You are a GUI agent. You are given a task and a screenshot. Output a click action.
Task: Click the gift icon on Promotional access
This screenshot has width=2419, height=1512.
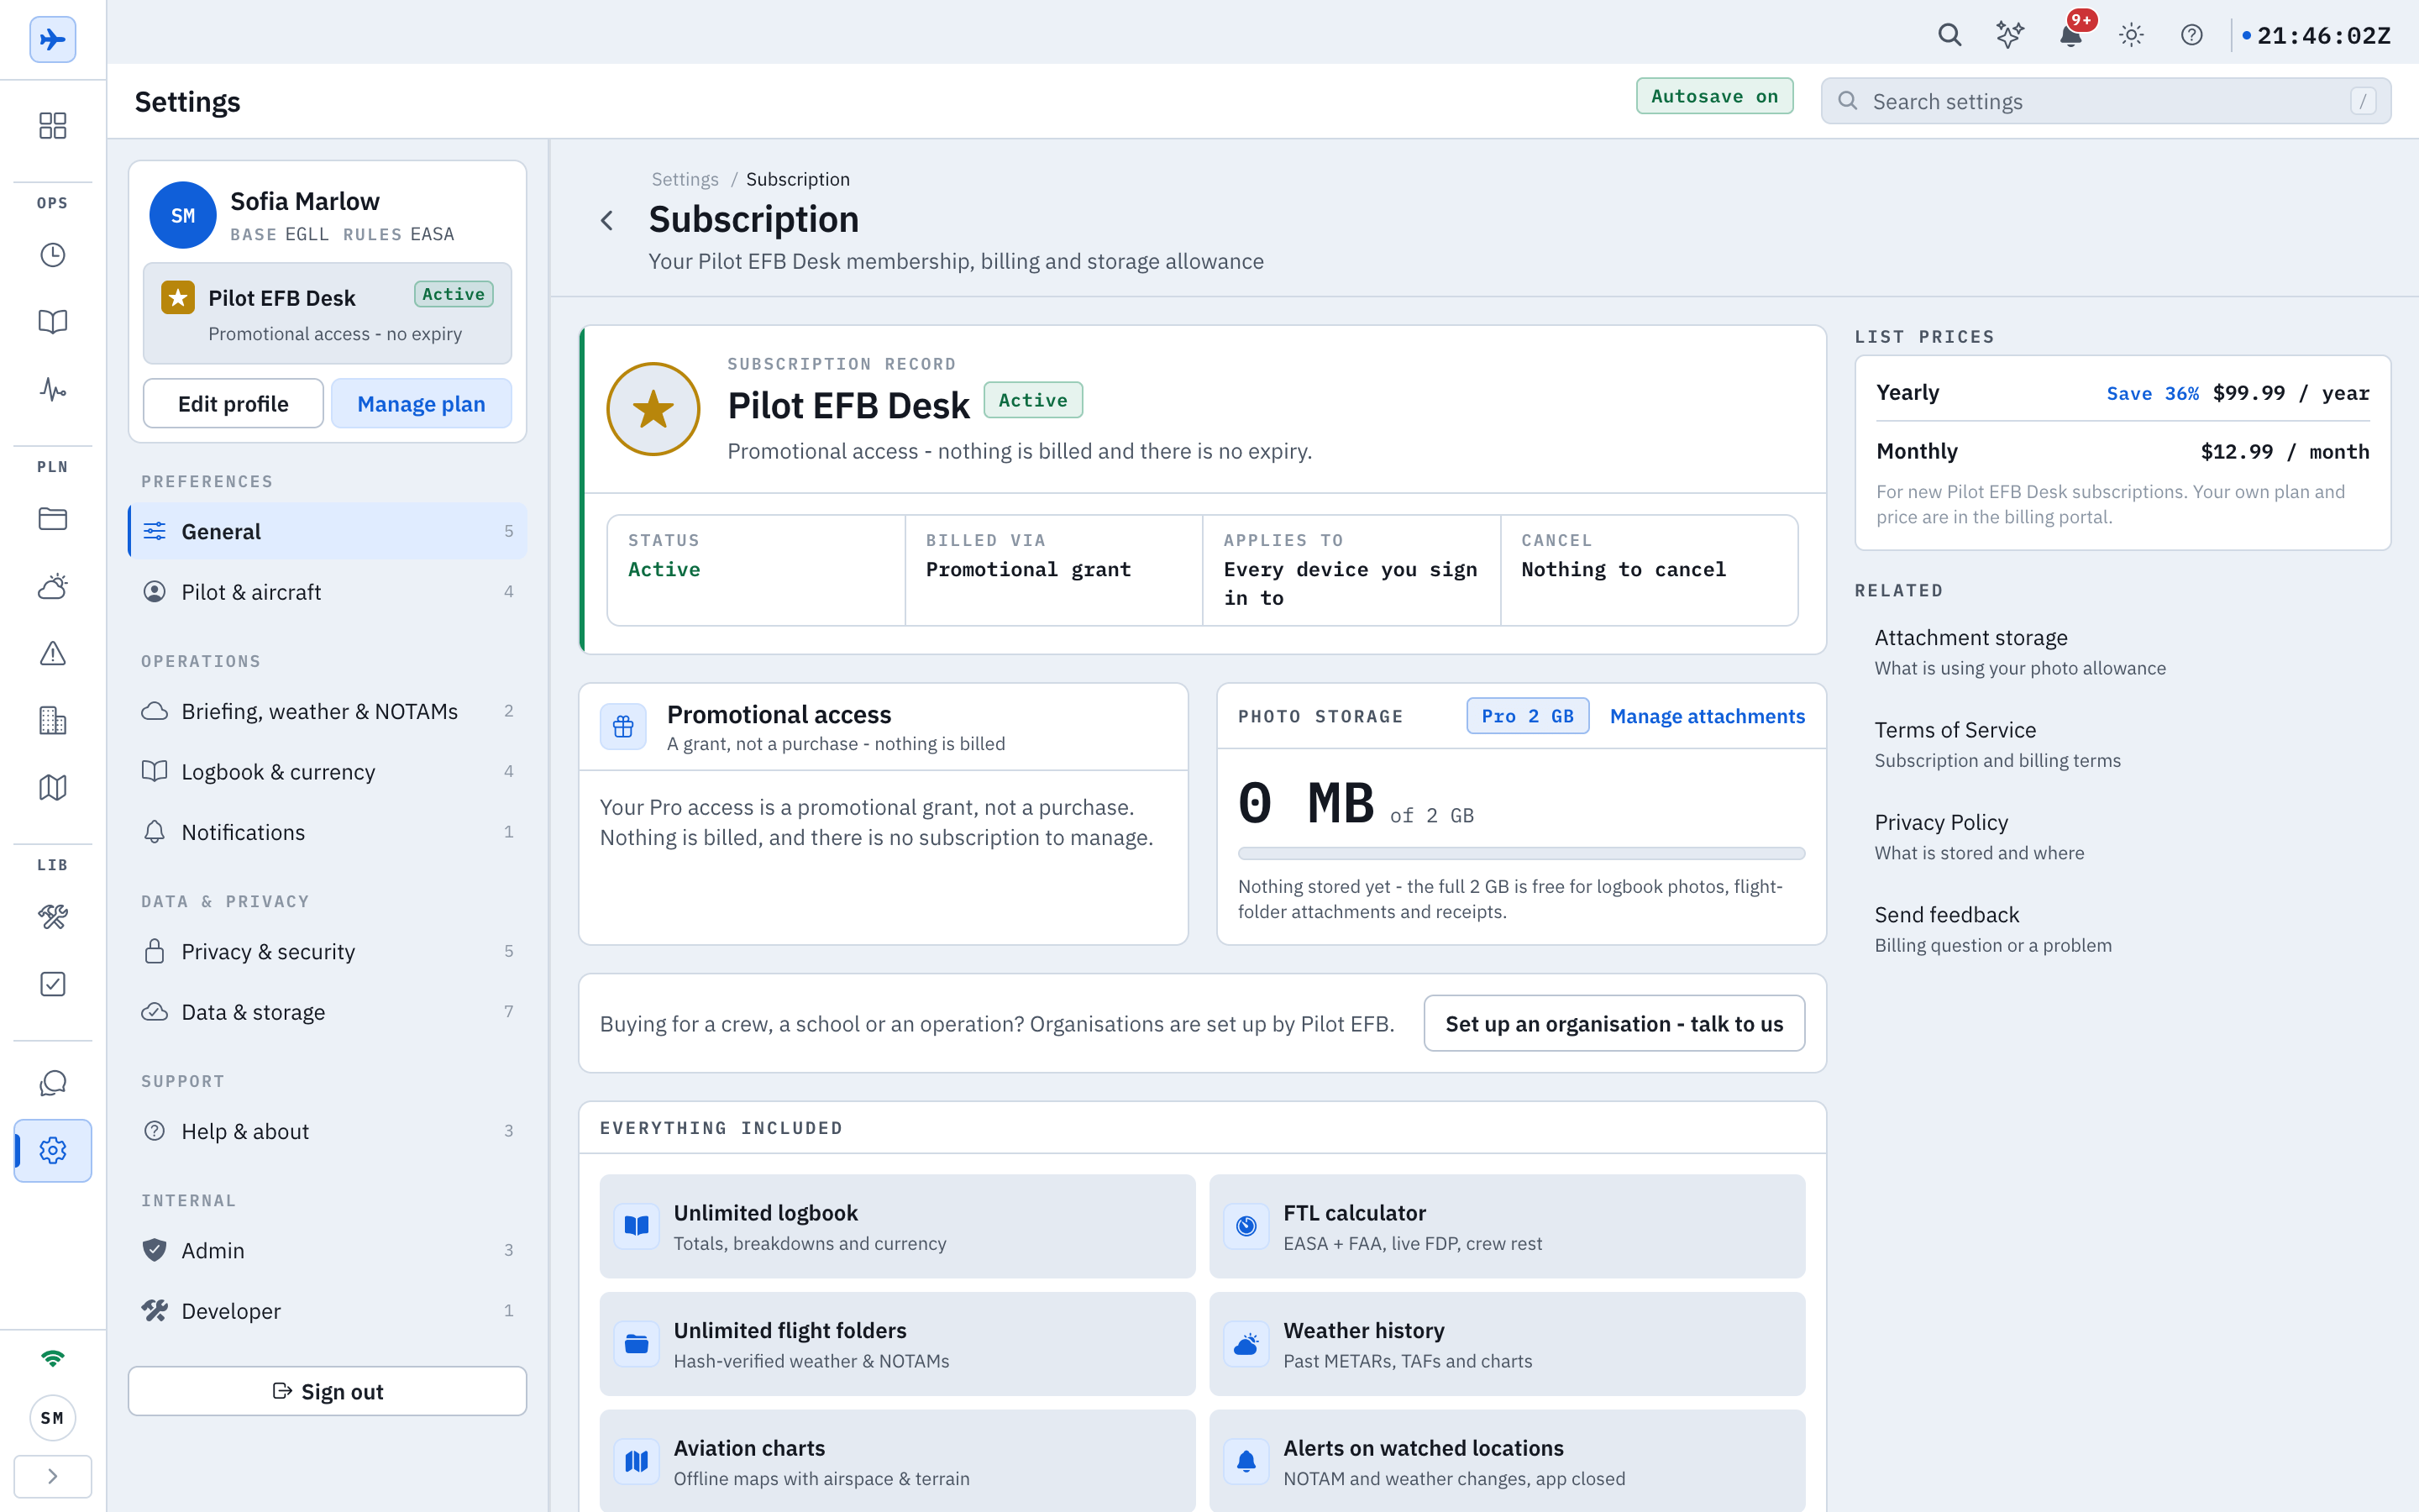point(622,727)
